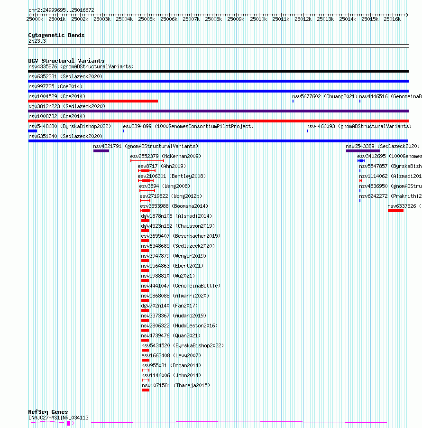Screen dimensions: 422x428
Task: Open the nsv3373367 (Audano2019) label
Action: [174, 316]
